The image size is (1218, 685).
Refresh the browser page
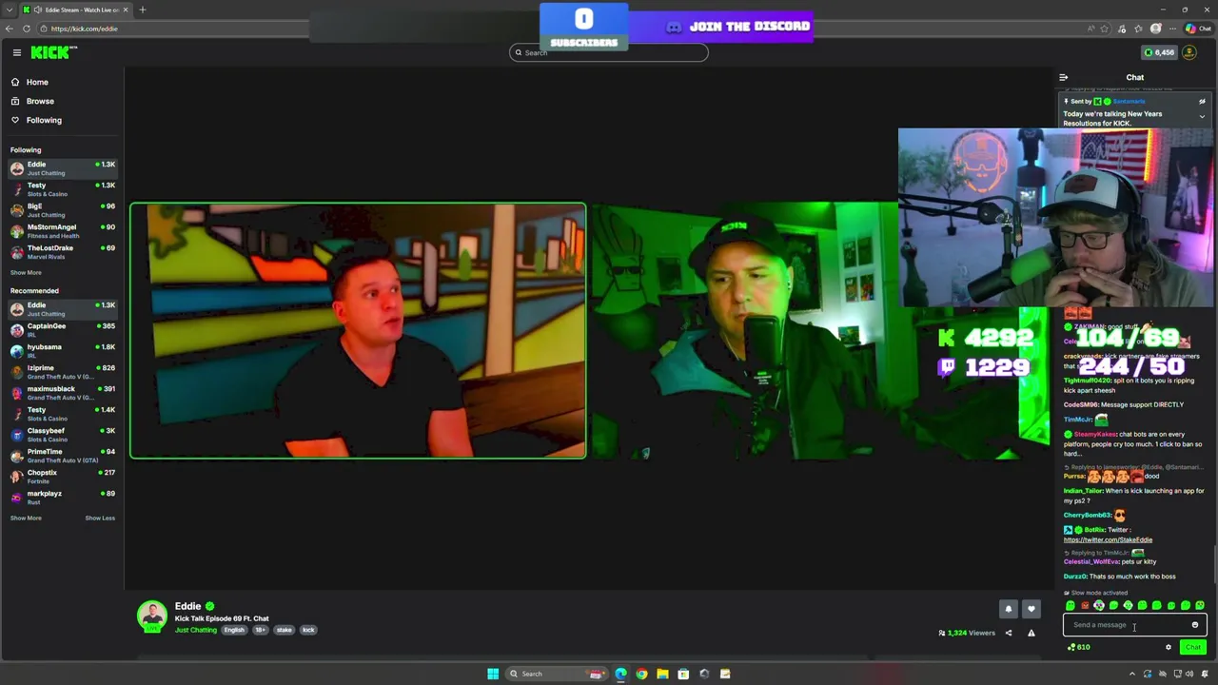tap(27, 29)
